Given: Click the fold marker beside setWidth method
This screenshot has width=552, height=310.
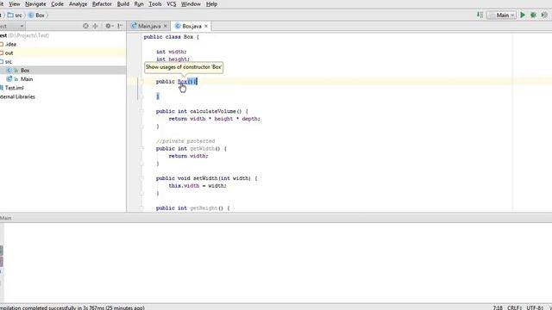Looking at the screenshot, I should click(x=141, y=178).
